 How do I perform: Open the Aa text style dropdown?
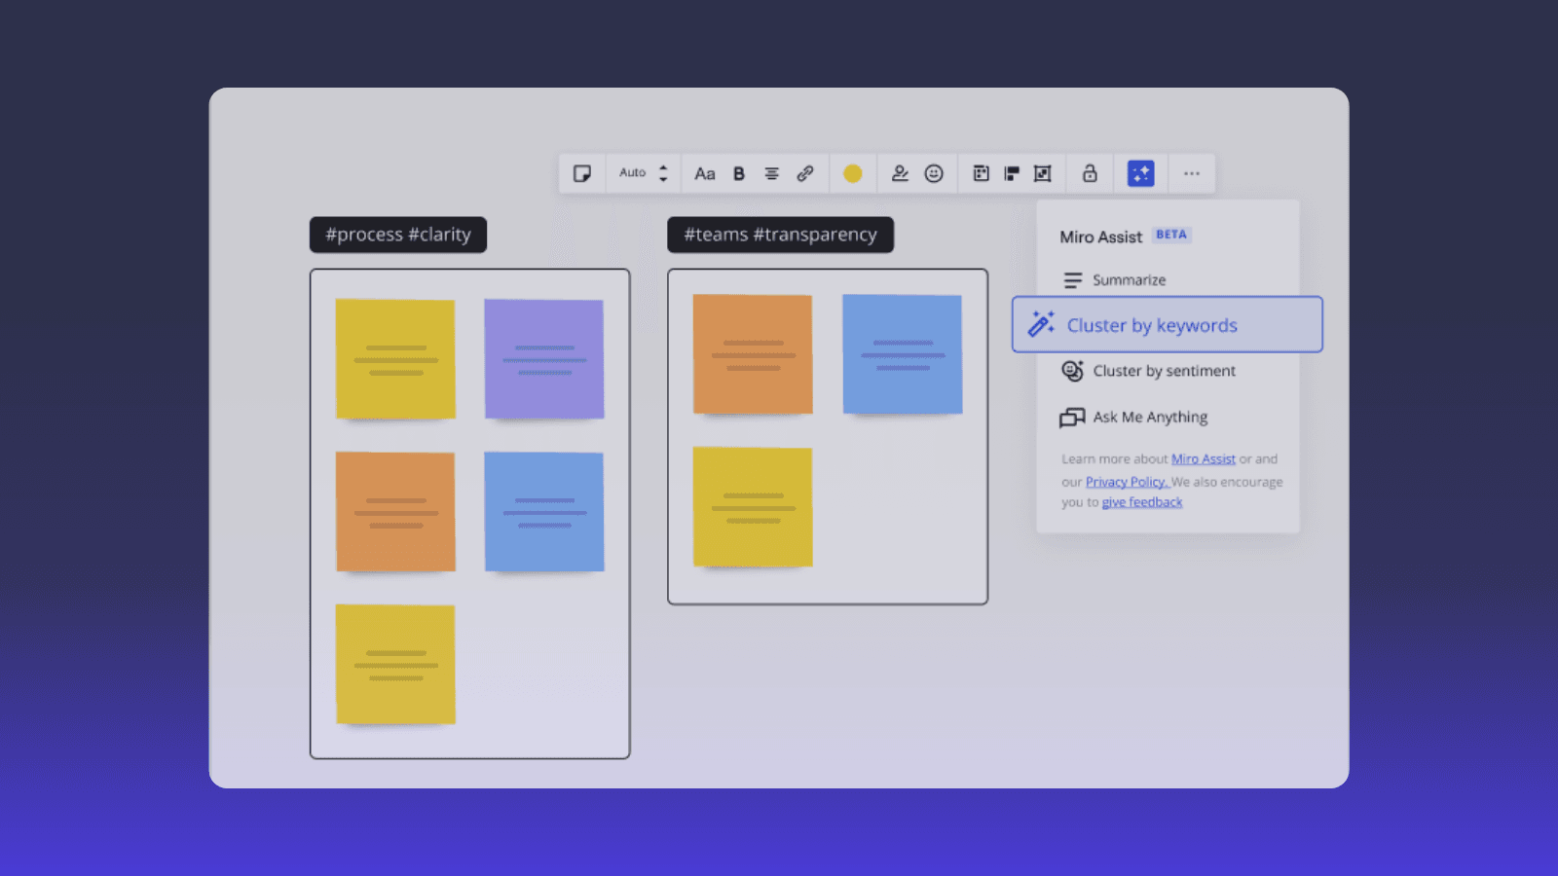(705, 173)
